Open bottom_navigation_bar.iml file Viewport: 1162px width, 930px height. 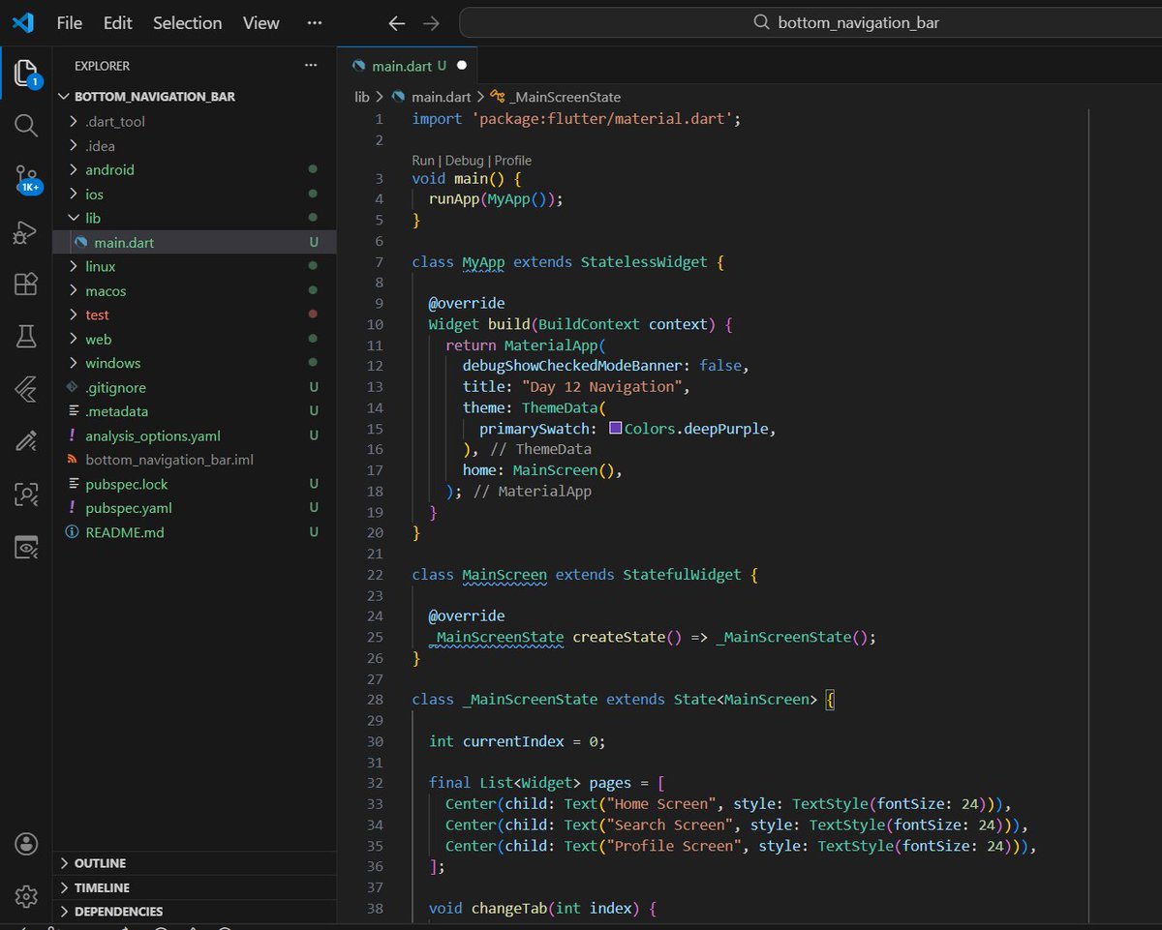169,461
